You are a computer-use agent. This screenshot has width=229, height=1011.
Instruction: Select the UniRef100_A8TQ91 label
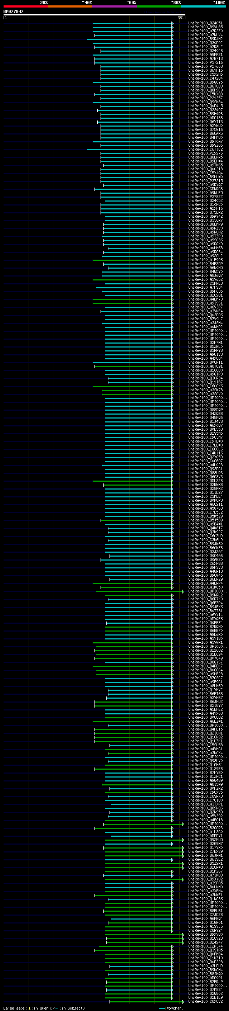pyautogui.click(x=205, y=367)
